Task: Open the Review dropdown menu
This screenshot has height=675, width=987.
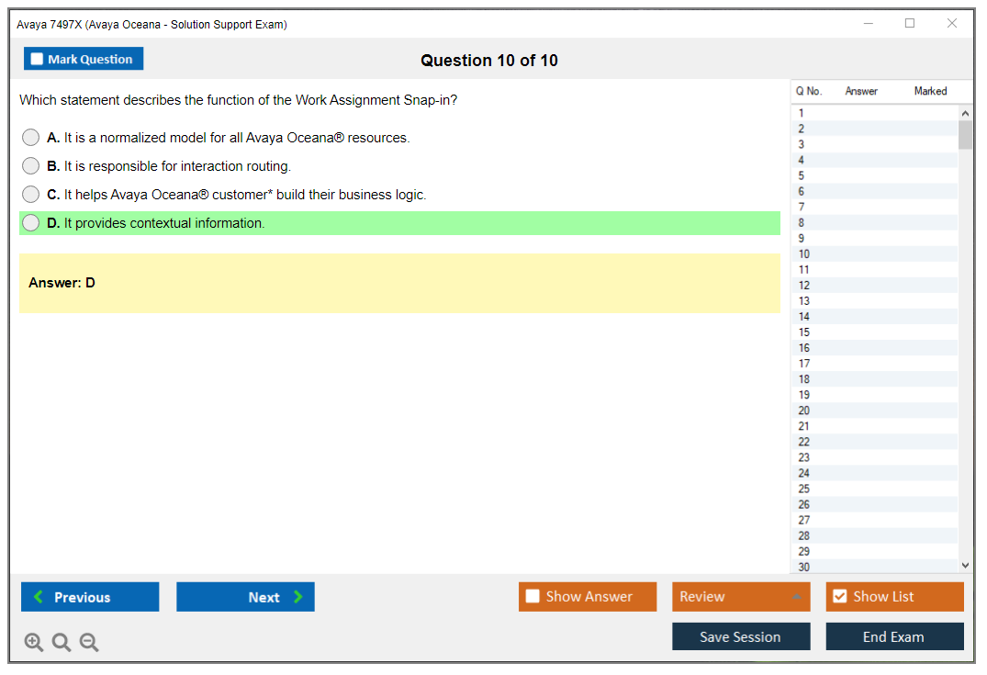Action: (x=741, y=597)
